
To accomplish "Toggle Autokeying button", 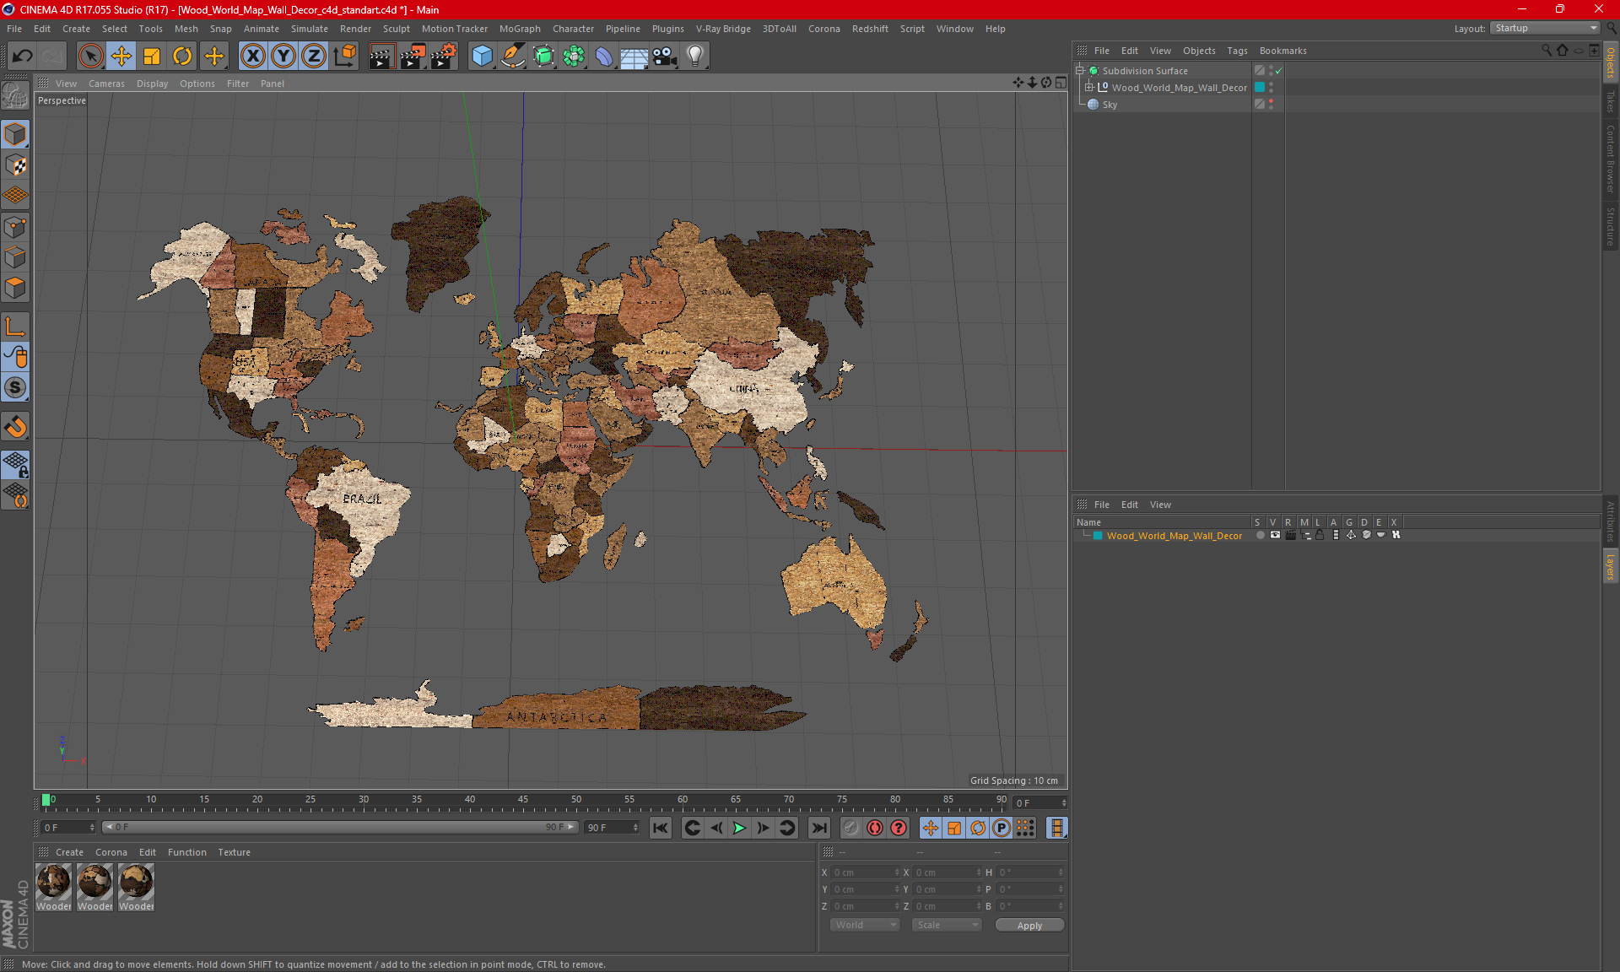I will (875, 828).
